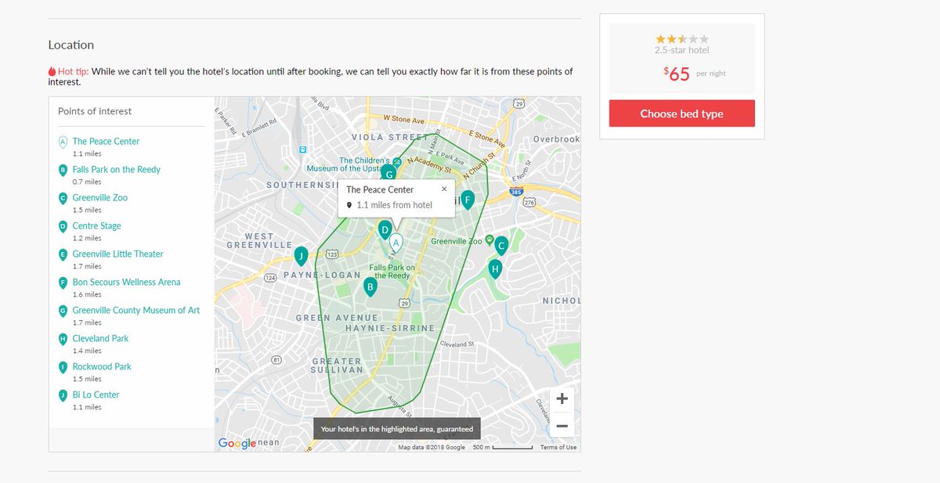Select Greenville Little Theater link

pos(118,254)
